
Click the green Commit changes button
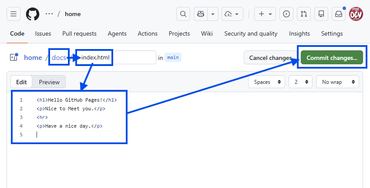tap(332, 58)
